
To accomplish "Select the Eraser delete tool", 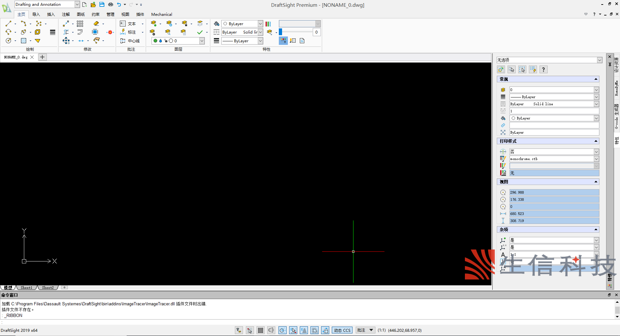I will click(x=96, y=24).
